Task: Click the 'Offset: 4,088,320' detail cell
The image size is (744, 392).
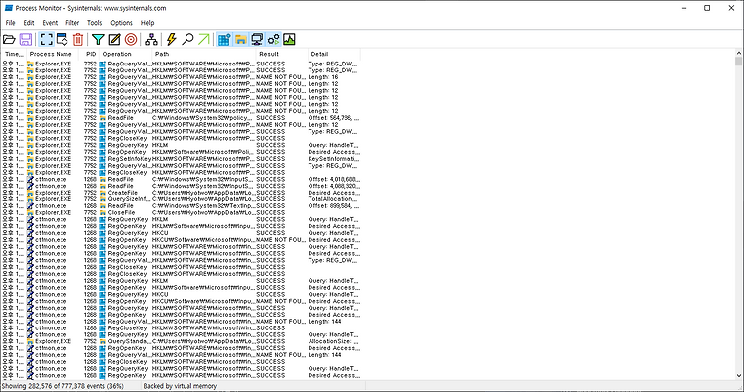Action: [334, 186]
